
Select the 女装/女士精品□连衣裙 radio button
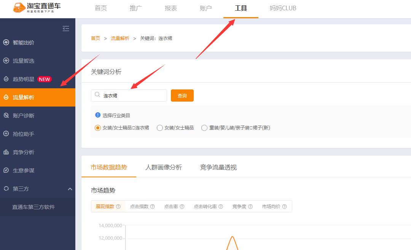coord(98,128)
